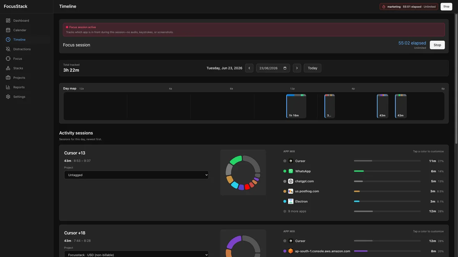Click the Settings gear icon
The image size is (458, 257).
[x=8, y=97]
